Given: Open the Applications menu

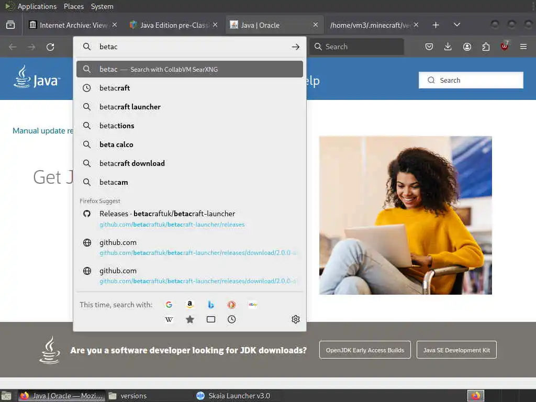Looking at the screenshot, I should [37, 6].
